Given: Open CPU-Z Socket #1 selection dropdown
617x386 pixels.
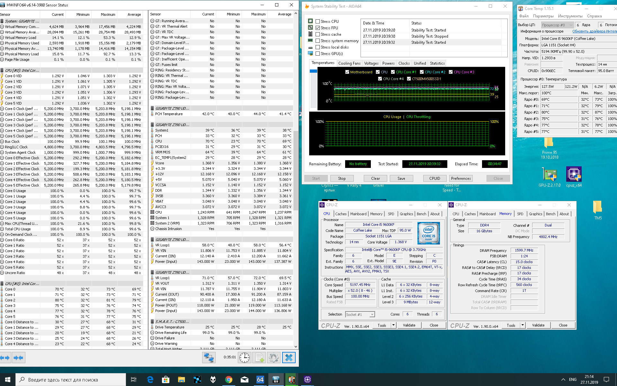Looking at the screenshot, I should click(x=360, y=315).
